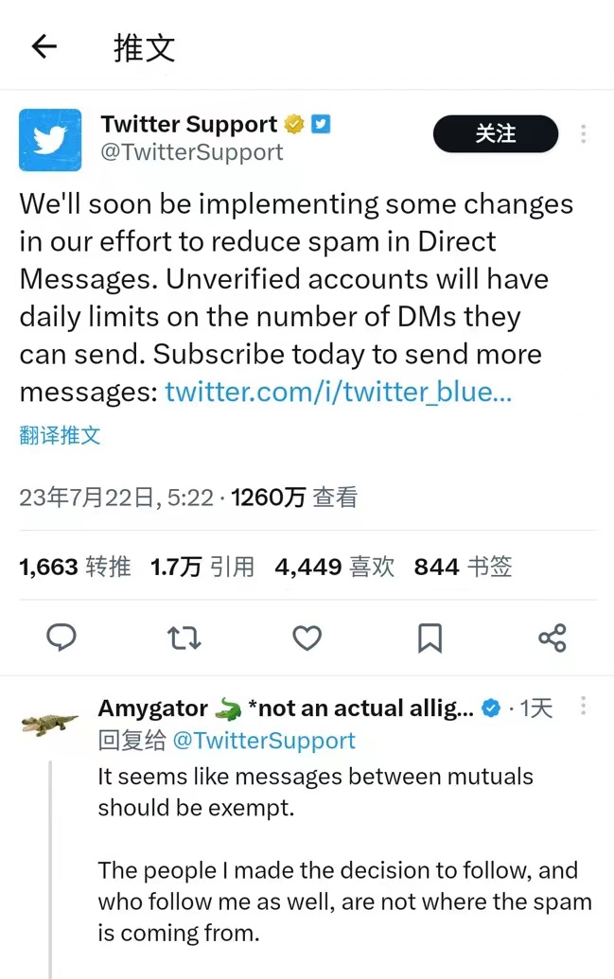View the 4,449 喜欢 likes list

(335, 567)
